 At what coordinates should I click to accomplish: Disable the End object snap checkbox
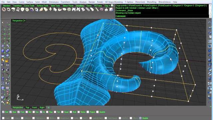tap(3, 112)
